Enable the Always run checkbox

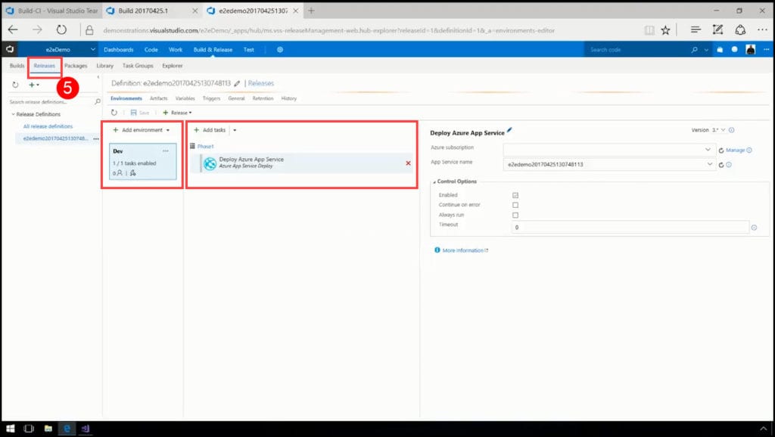pos(515,215)
